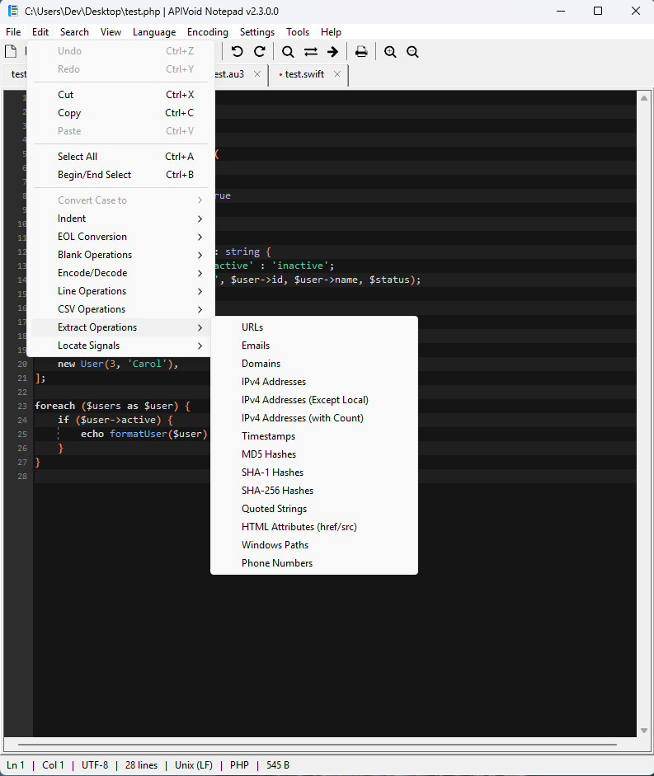Click the horizontal scrollbar track

coord(317,745)
